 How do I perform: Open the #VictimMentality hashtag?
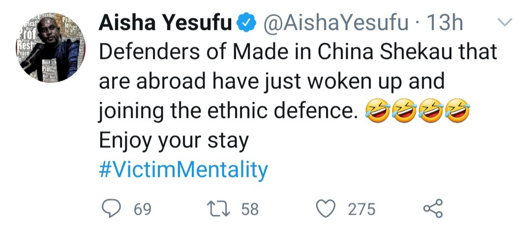pos(183,170)
